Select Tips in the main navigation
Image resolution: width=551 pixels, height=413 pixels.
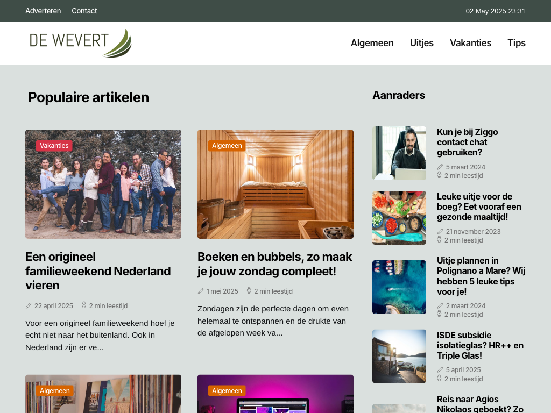tap(516, 43)
